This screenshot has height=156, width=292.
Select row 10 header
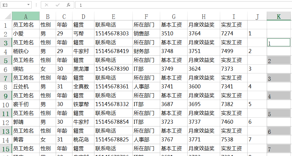pyautogui.click(x=6, y=105)
